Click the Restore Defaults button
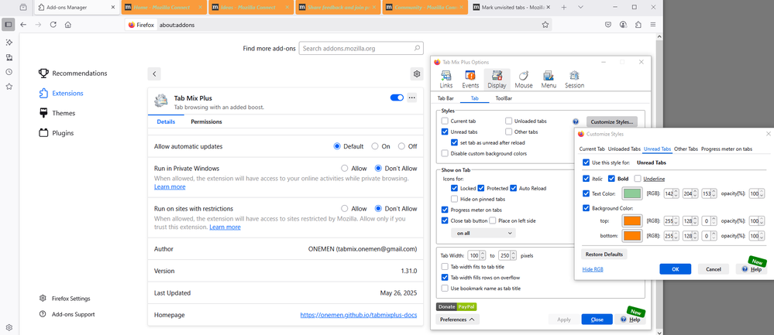The width and height of the screenshot is (774, 335). click(x=604, y=255)
